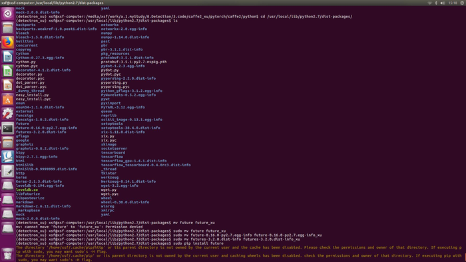Click the 'libpasteurize' directory name
The width and height of the screenshot is (466, 262).
coord(30,198)
